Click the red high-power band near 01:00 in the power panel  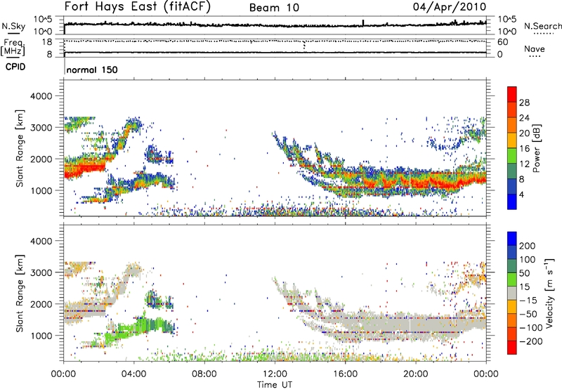pyautogui.click(x=85, y=169)
